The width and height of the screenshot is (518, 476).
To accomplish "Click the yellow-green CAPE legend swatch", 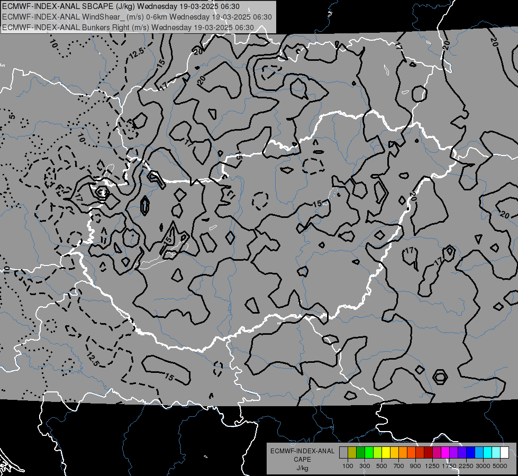I will click(x=378, y=452).
